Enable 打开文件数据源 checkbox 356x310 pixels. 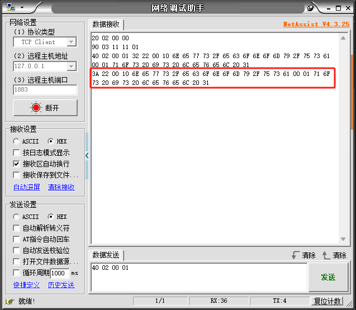16,261
